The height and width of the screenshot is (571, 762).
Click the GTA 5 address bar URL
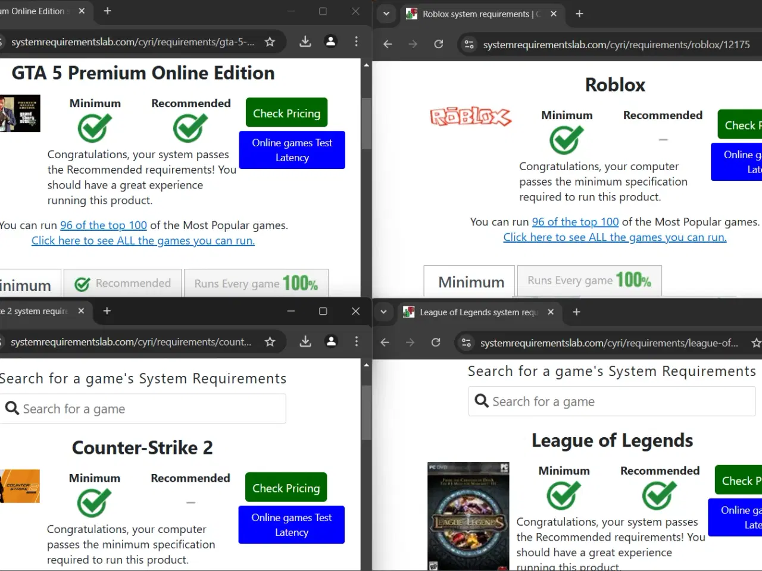tap(133, 42)
